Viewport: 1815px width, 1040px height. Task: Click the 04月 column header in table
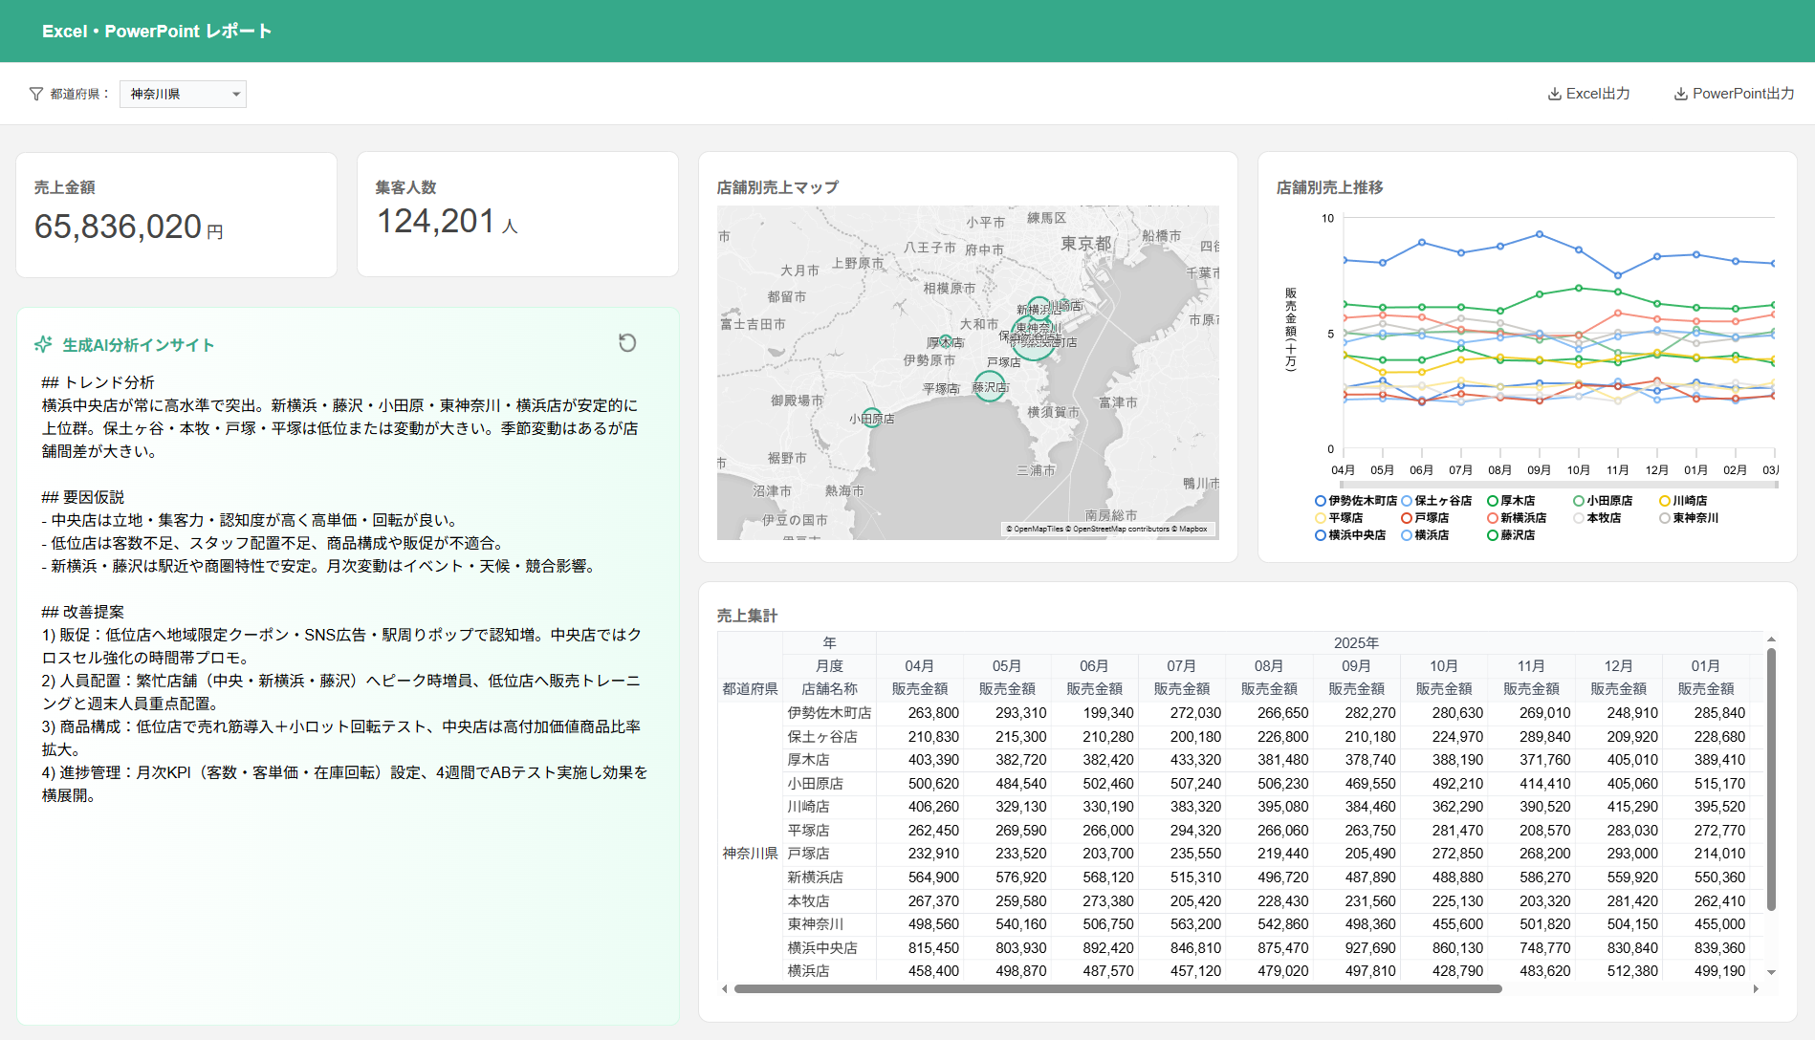click(919, 666)
